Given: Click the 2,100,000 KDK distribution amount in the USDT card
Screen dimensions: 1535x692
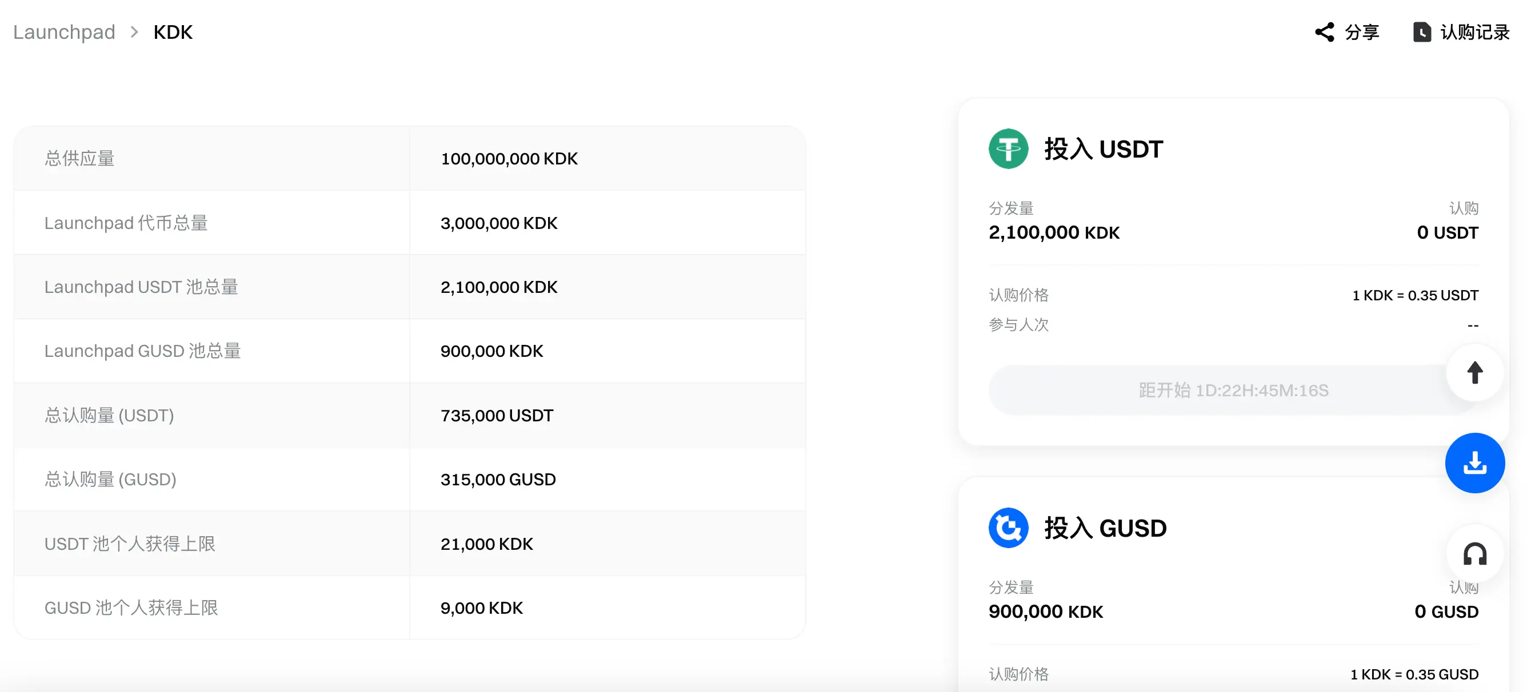Looking at the screenshot, I should tap(1053, 232).
